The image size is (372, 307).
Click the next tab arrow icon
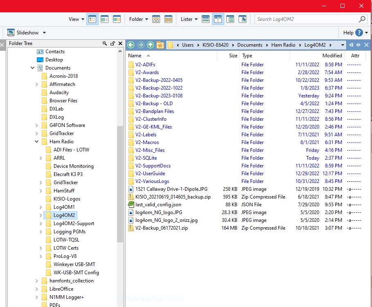pos(358,45)
